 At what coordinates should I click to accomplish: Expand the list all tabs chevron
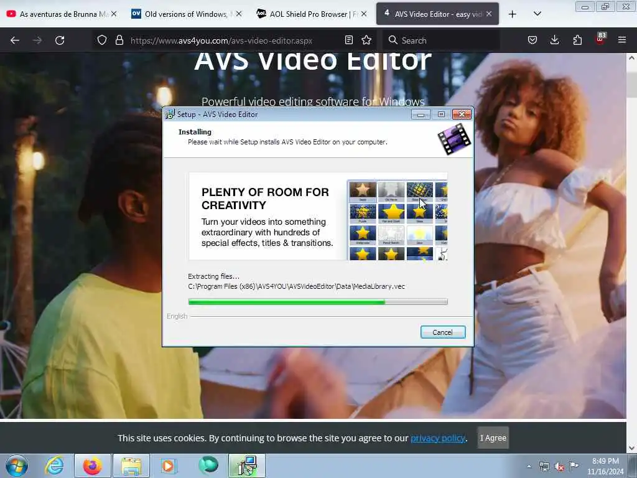537,14
